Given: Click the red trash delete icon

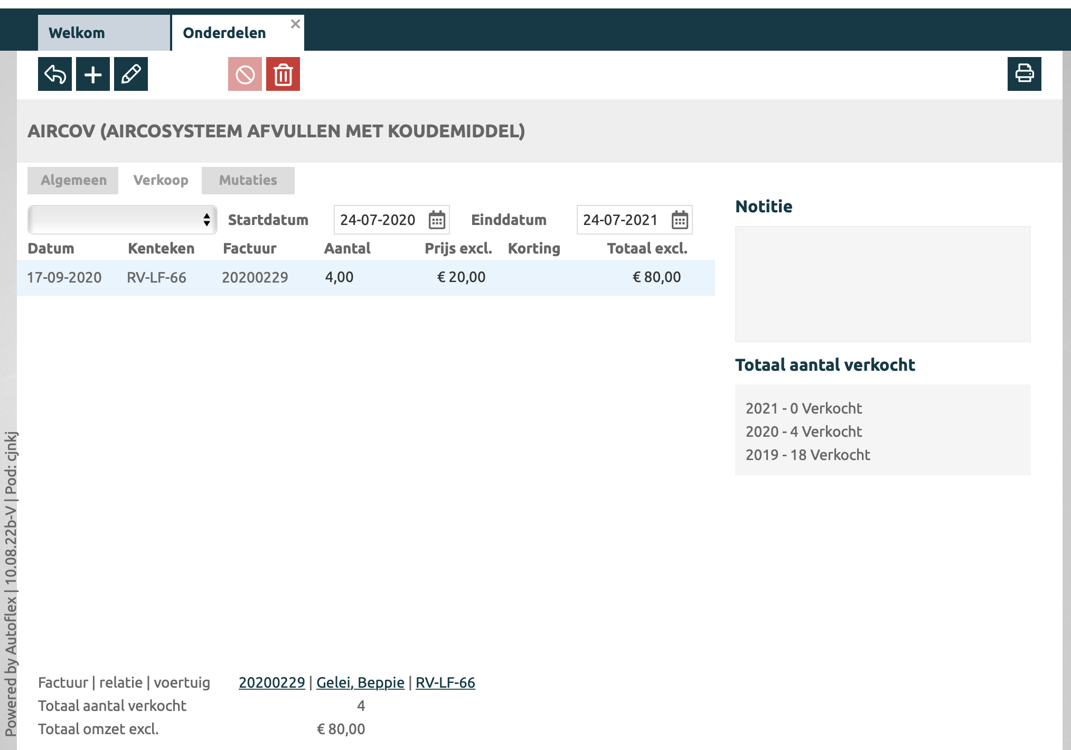Looking at the screenshot, I should point(283,74).
